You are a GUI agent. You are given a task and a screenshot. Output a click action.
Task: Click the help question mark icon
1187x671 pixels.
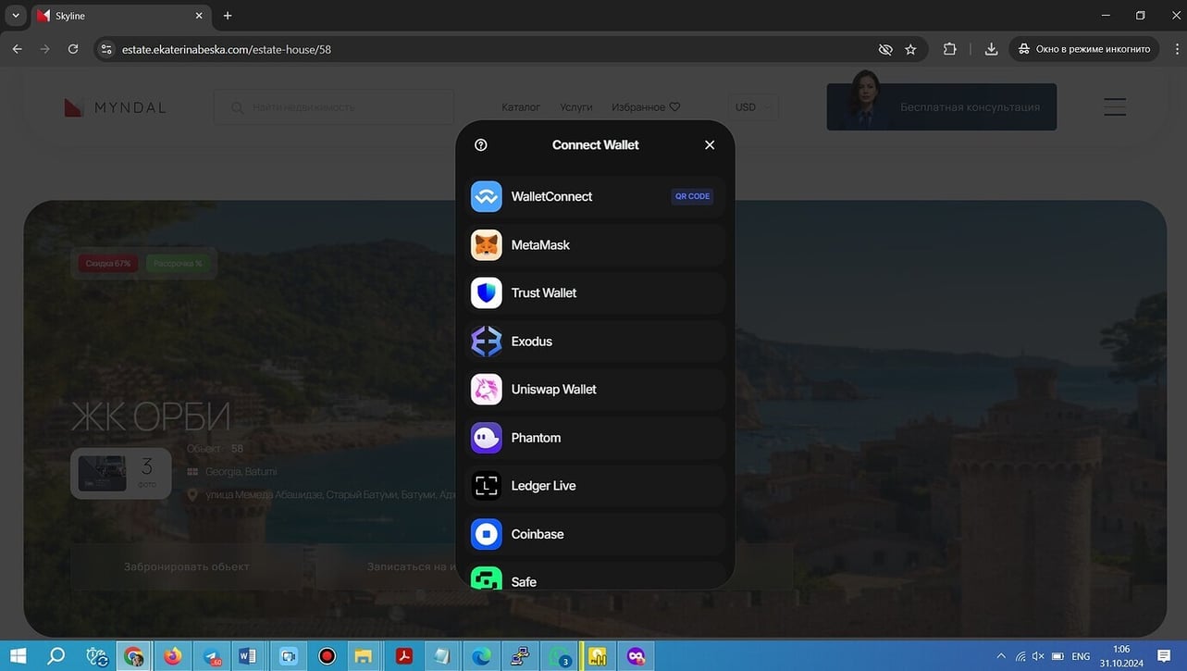[x=481, y=144]
